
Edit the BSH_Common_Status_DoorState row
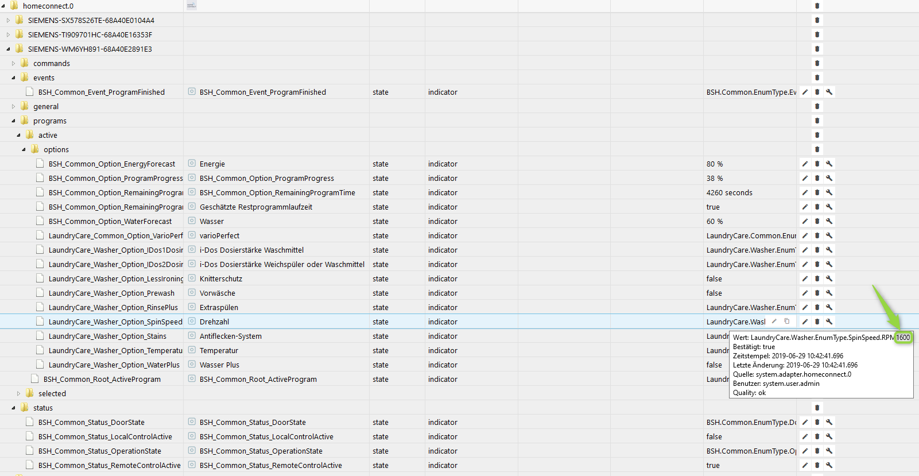click(805, 422)
